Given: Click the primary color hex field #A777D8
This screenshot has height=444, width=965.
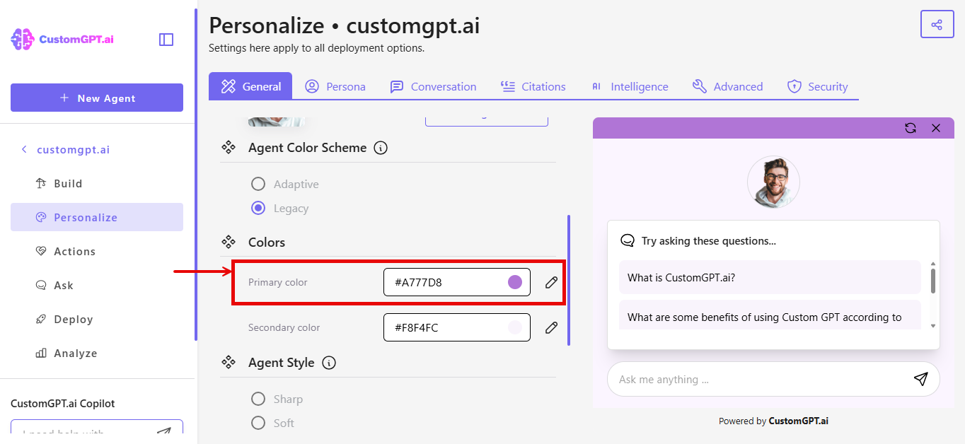Looking at the screenshot, I should [x=457, y=283].
